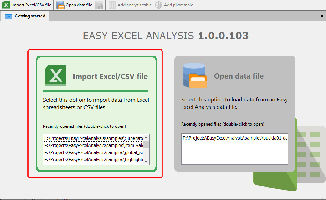Viewport: 326px width, 200px height.
Task: Click the Getting started tab icon
Action: click(x=9, y=16)
